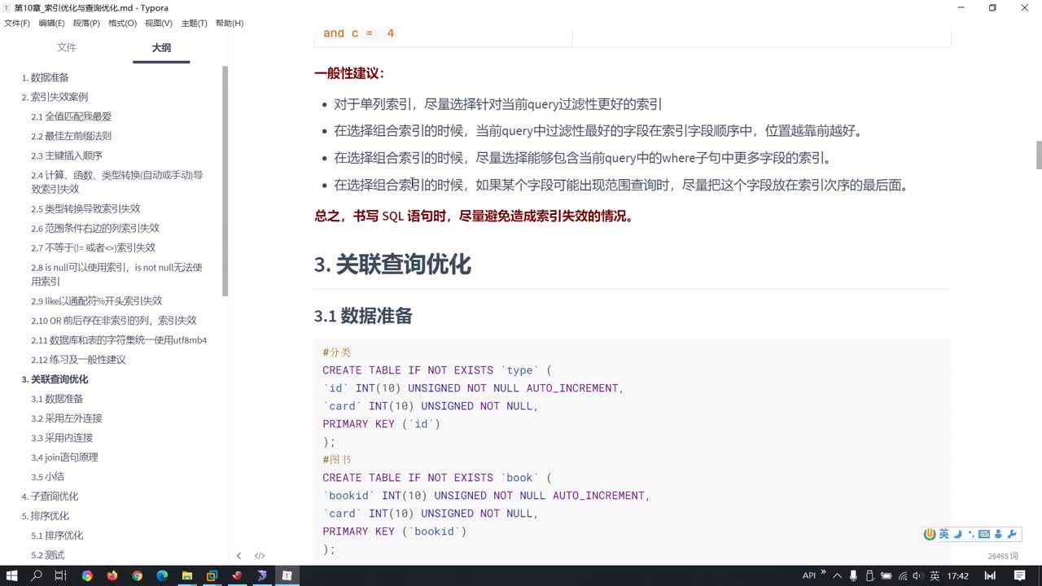Open the 视图(V) menu

(x=158, y=23)
